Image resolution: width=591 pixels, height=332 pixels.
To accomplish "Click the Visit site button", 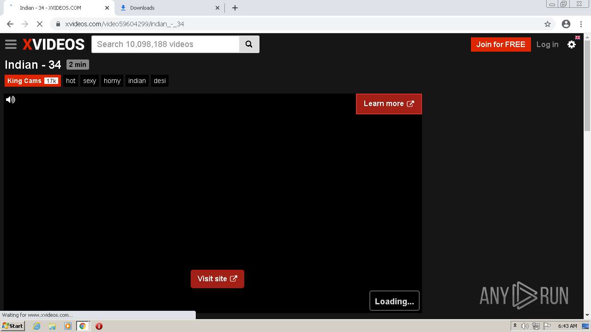I will pos(217,279).
